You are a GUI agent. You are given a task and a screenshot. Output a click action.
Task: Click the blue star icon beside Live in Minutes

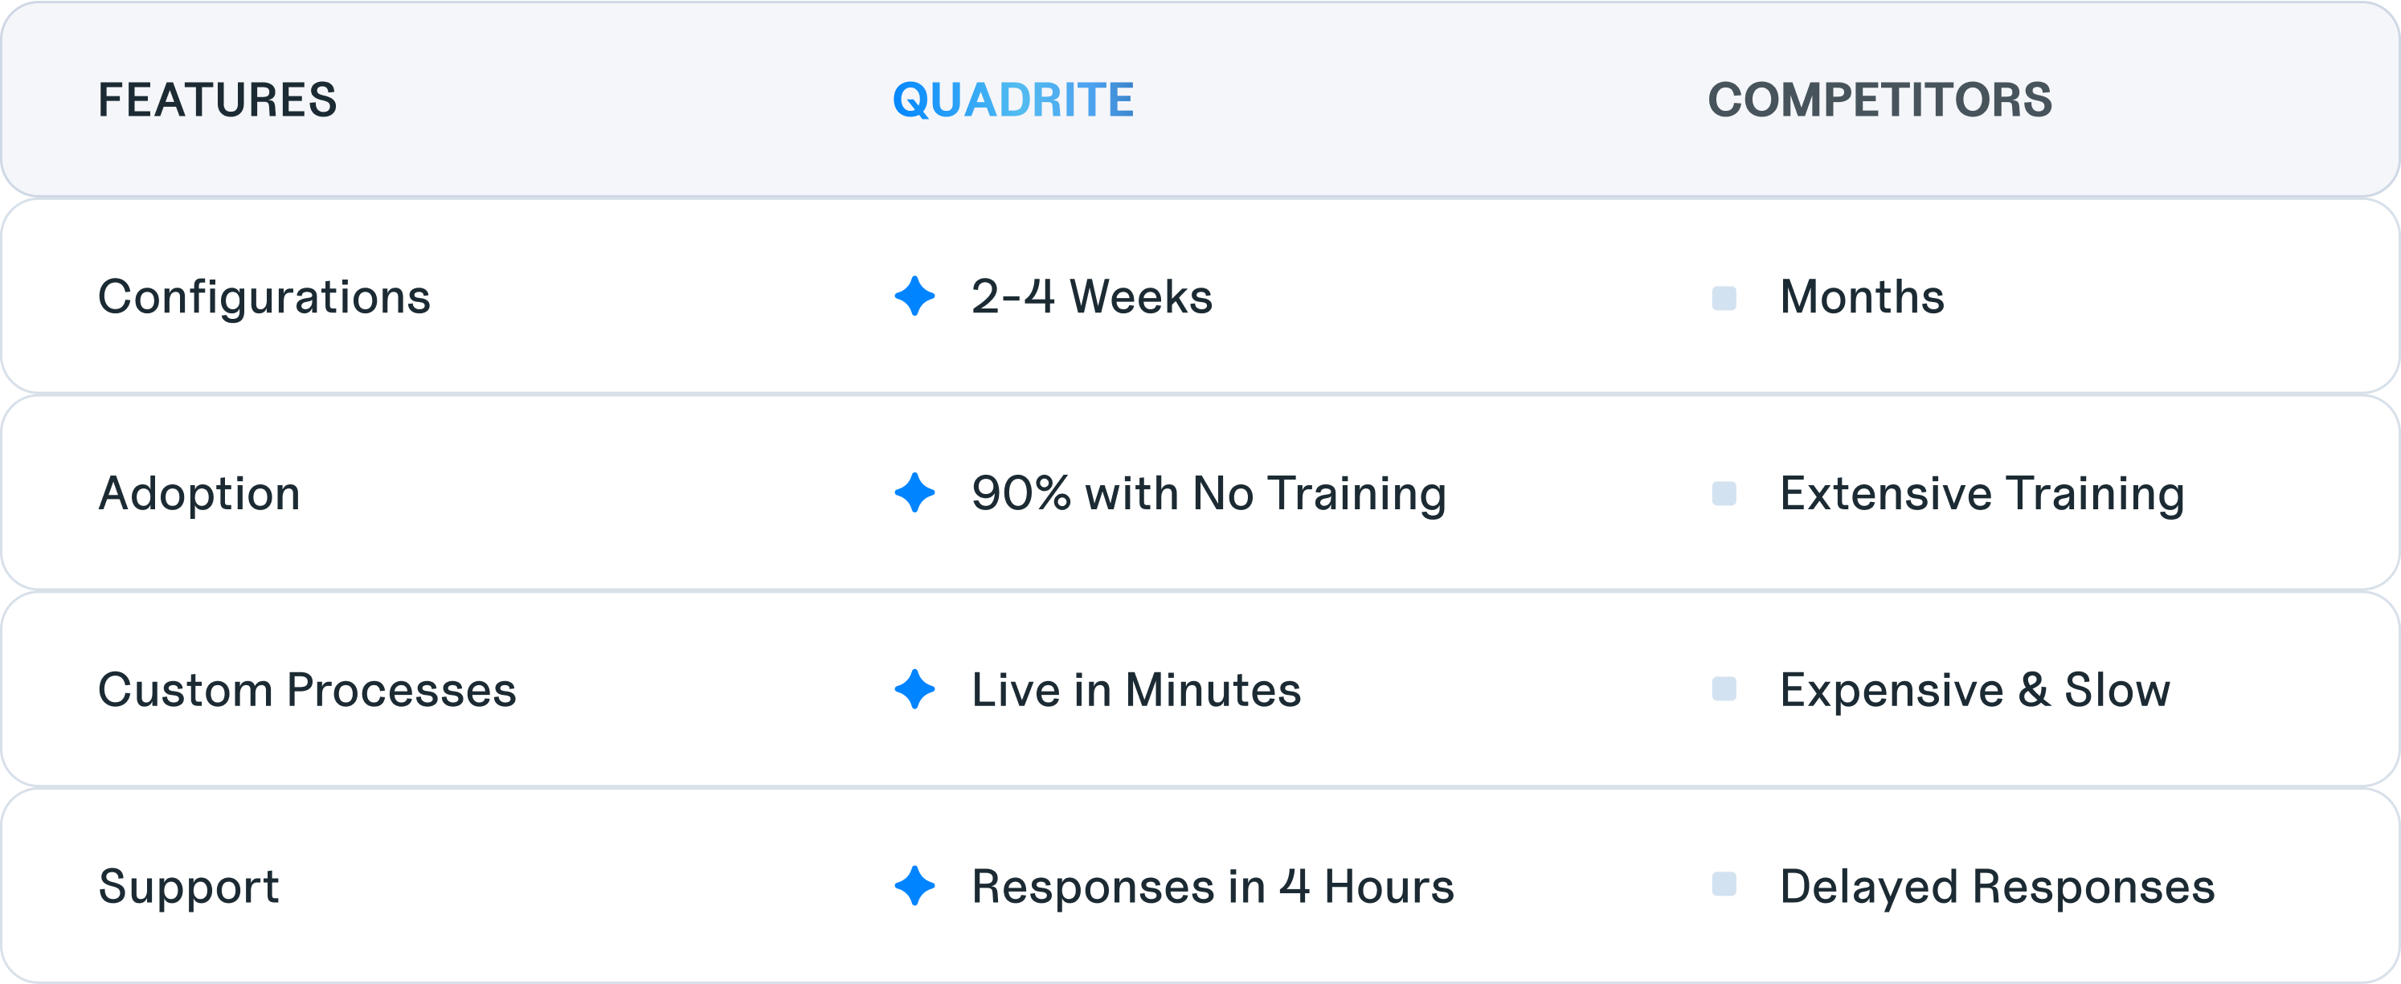point(914,689)
